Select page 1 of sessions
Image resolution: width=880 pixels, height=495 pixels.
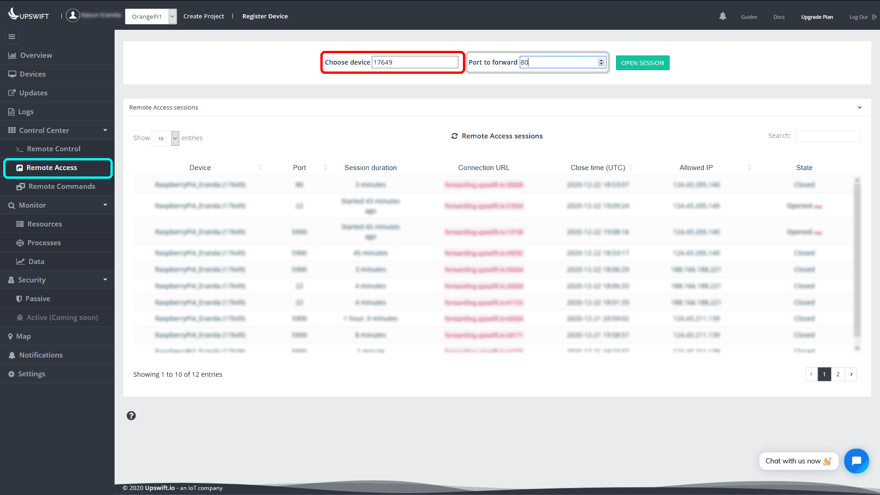(x=824, y=374)
